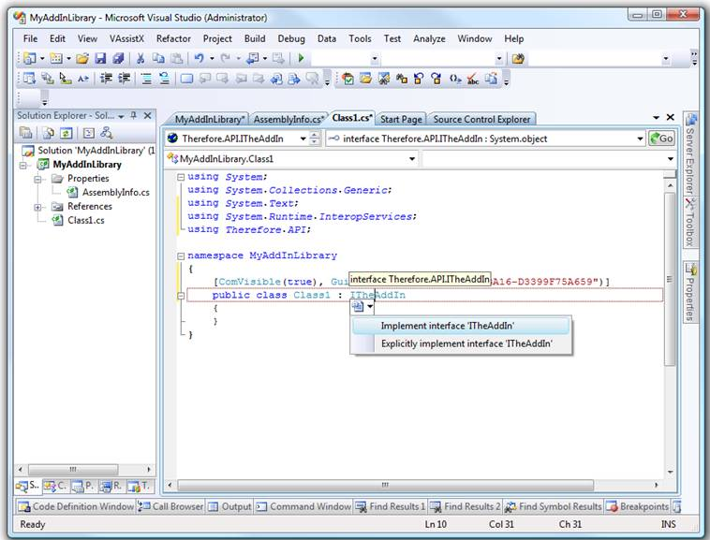Click the New Project icon

29,58
